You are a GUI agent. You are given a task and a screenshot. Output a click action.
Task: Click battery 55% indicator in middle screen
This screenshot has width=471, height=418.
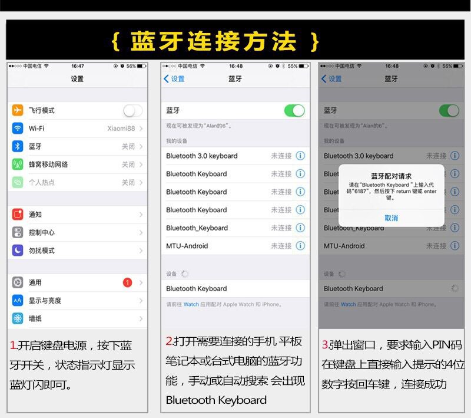(x=298, y=66)
